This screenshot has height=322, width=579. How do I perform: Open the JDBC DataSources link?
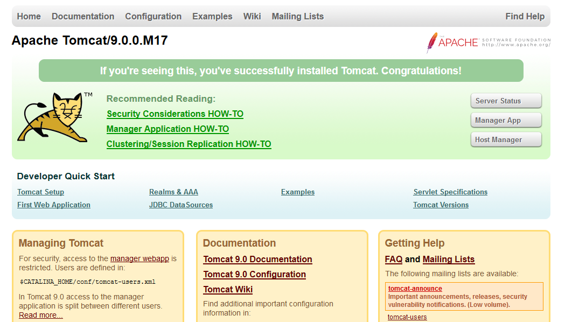point(181,205)
